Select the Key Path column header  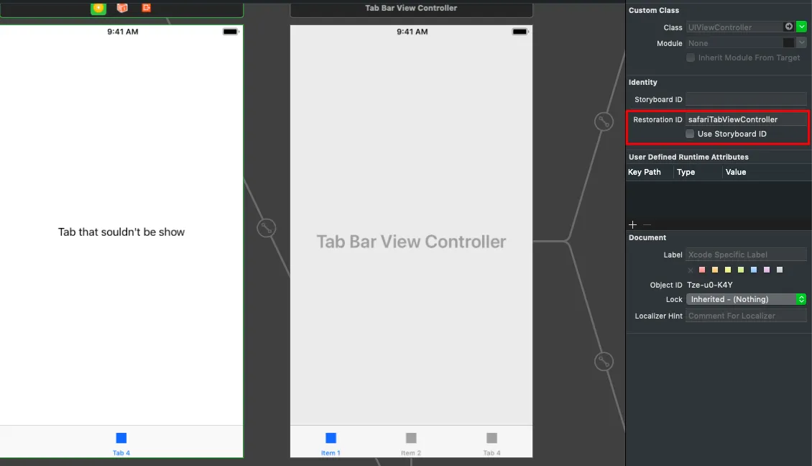[x=645, y=172]
